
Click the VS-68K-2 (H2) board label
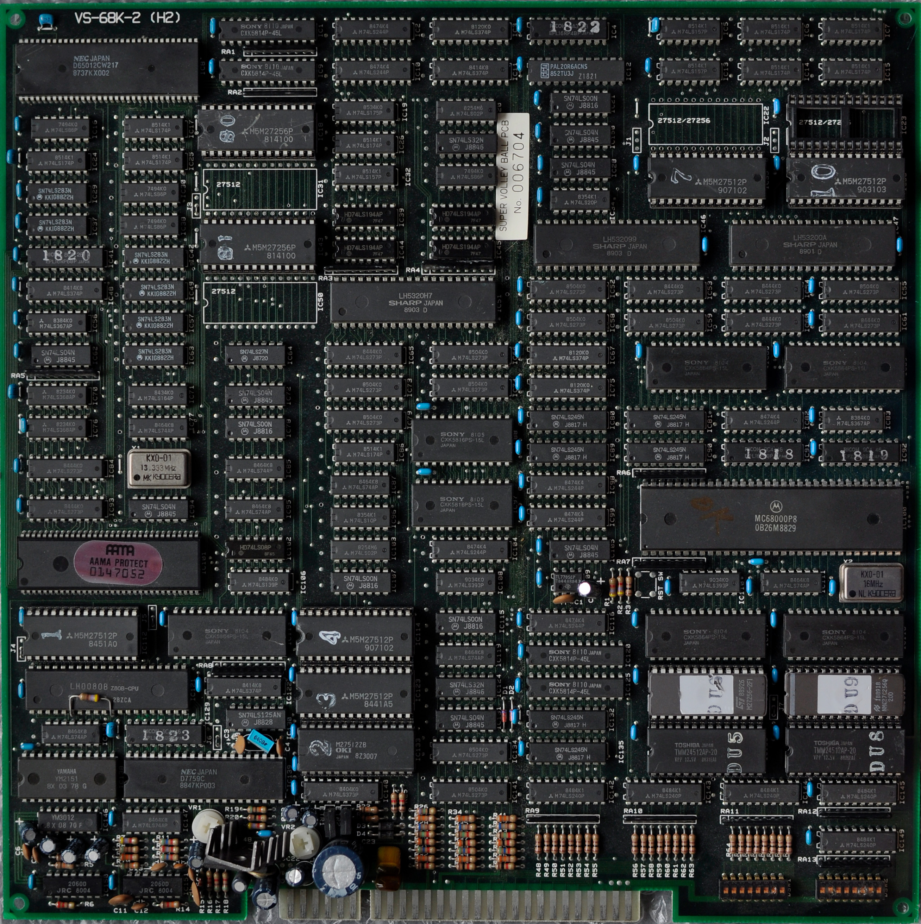click(x=128, y=18)
